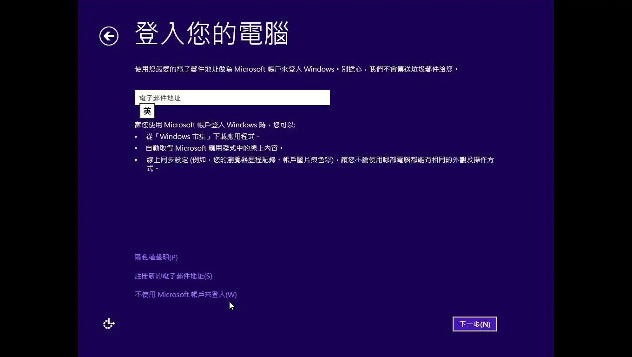Select the text 自動取得 Microsoft 應用程式中的線上內容。
This screenshot has height=357, width=632.
(x=215, y=148)
